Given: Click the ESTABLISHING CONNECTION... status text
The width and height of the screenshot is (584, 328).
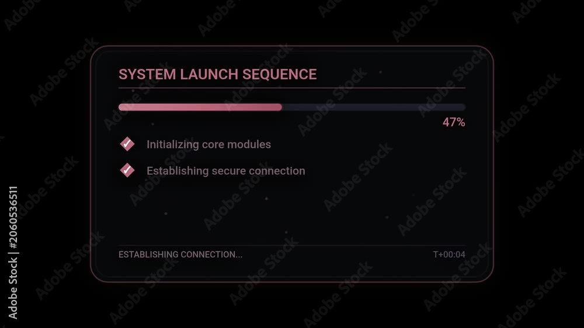Looking at the screenshot, I should click(x=180, y=254).
